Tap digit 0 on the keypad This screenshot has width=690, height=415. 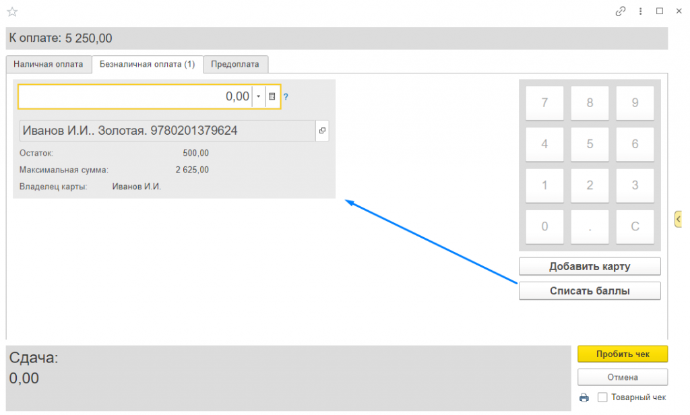pos(544,226)
